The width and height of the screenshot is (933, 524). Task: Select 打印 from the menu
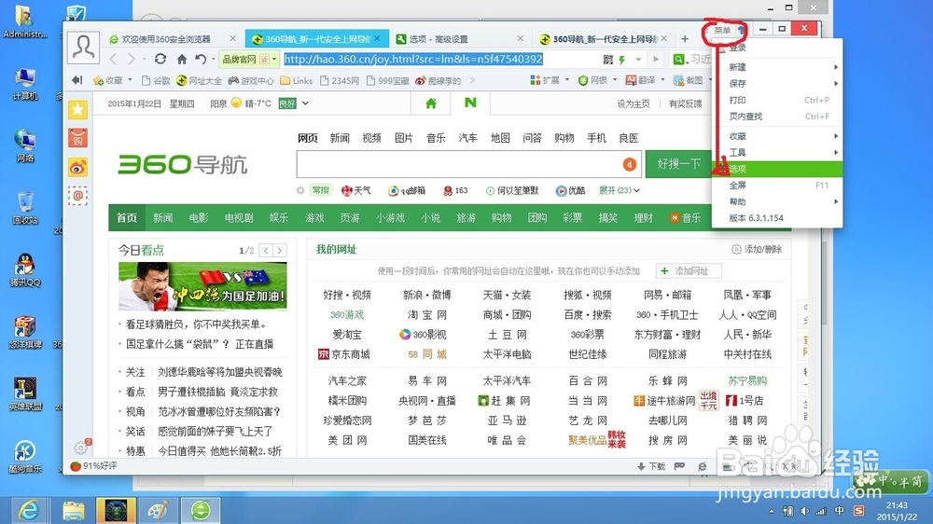(x=777, y=100)
